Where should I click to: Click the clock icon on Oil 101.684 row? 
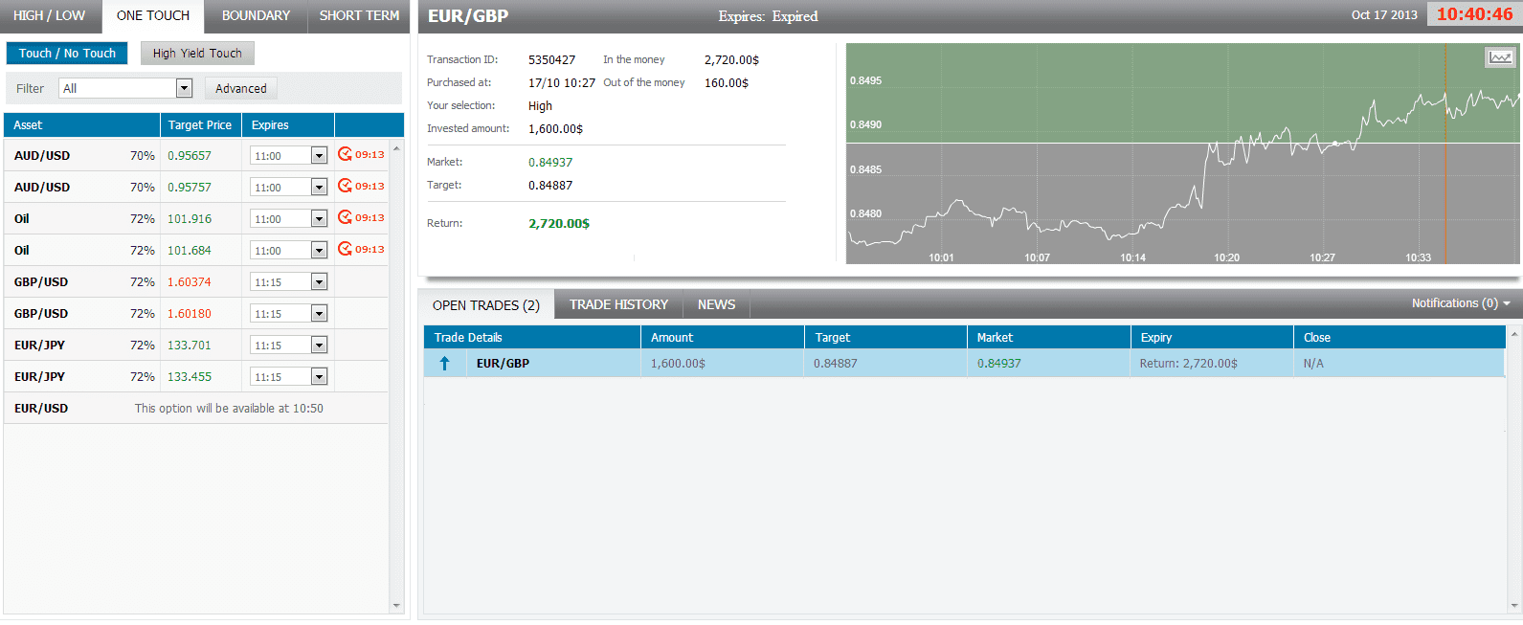[x=345, y=249]
